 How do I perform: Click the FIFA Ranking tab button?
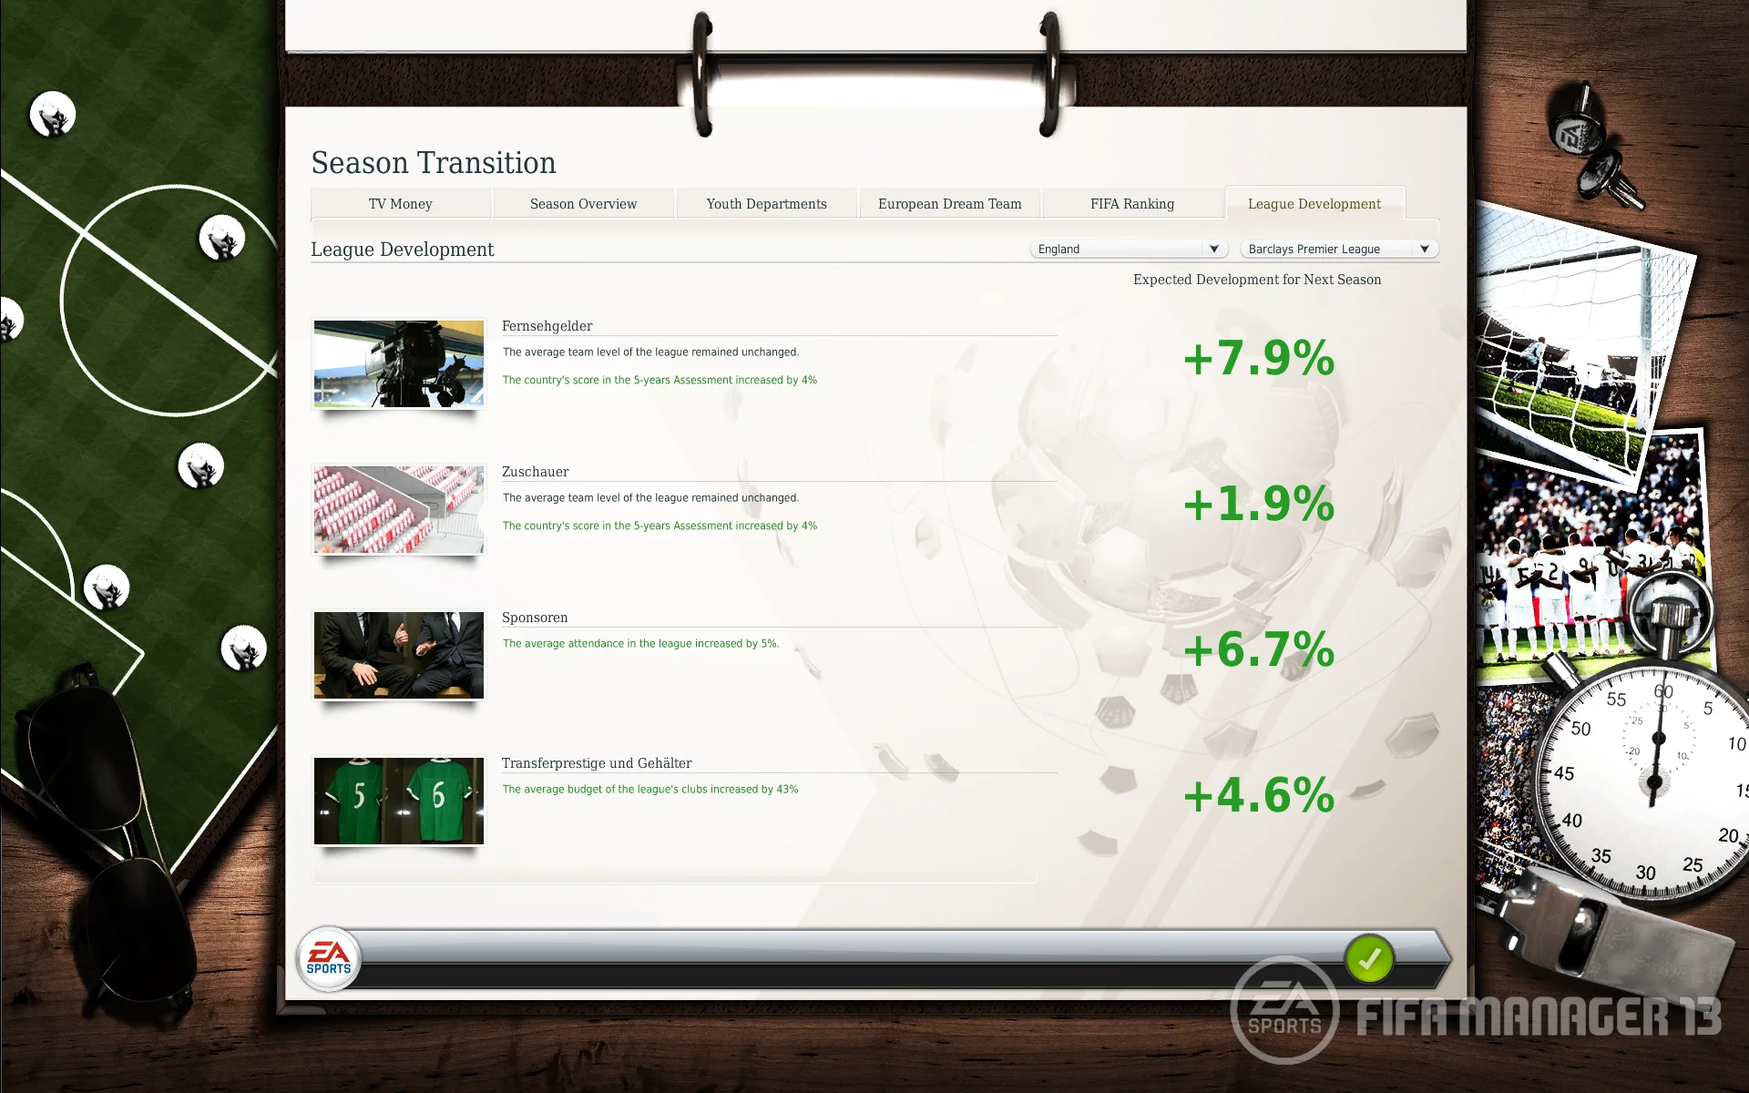coord(1130,204)
